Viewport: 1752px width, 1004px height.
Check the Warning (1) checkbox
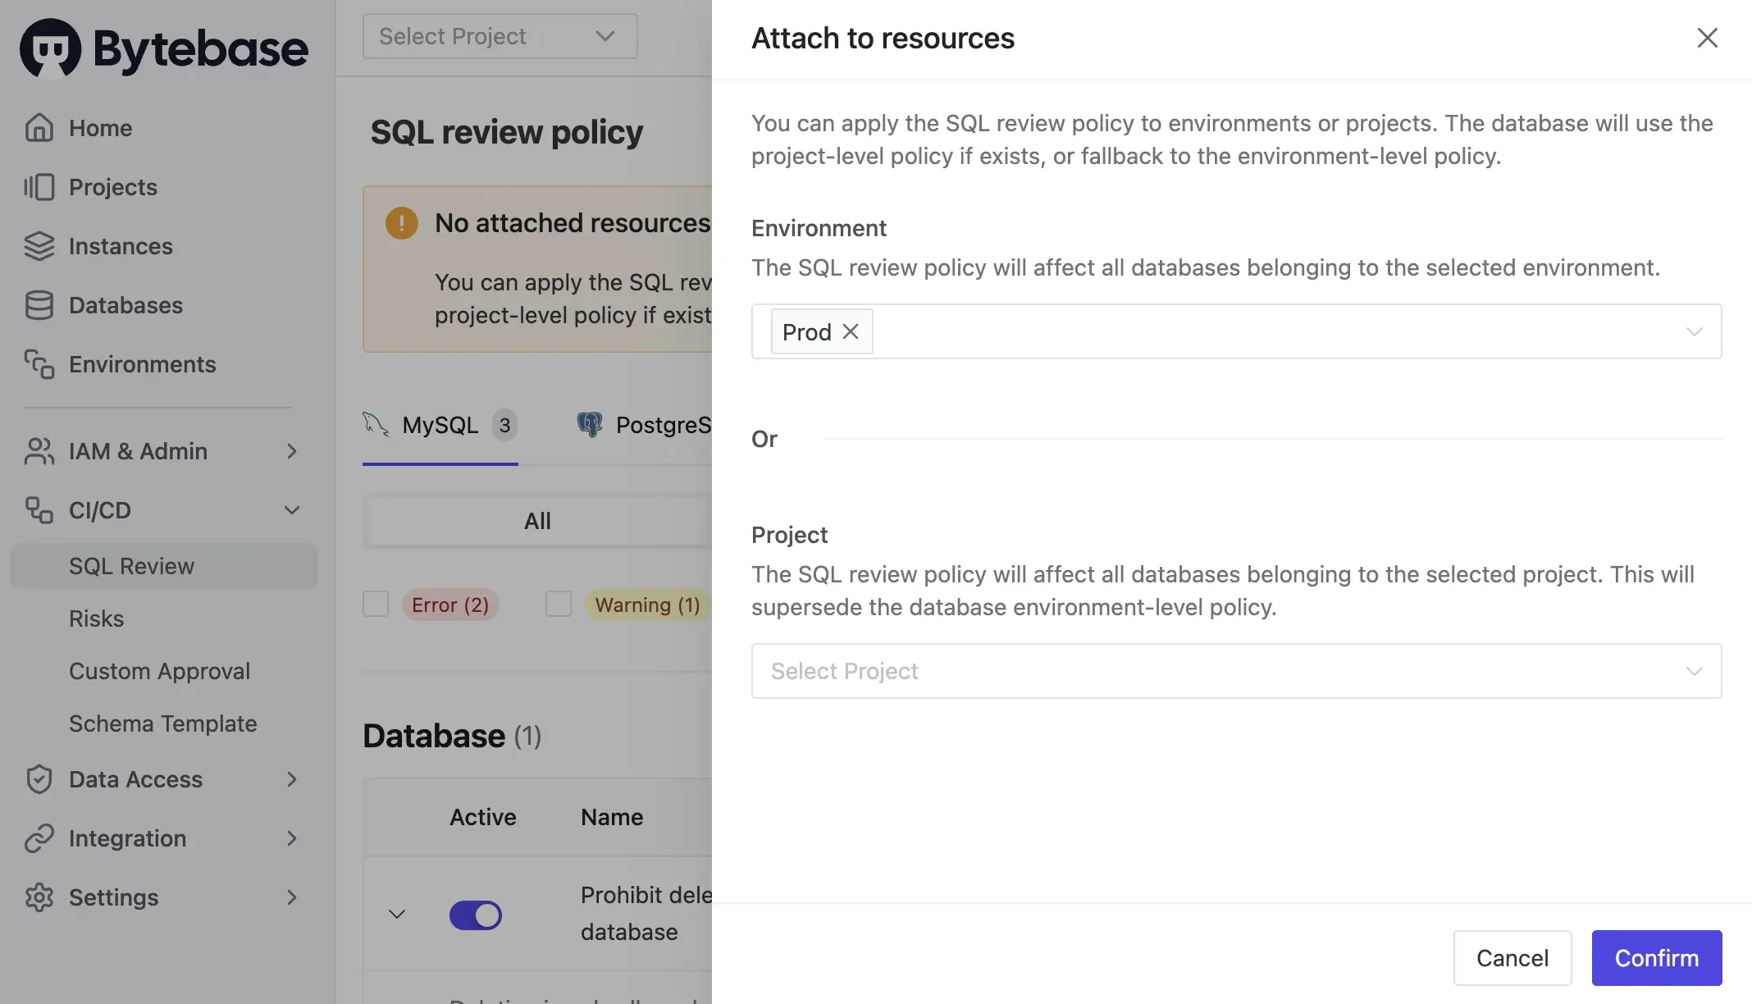[x=559, y=605]
